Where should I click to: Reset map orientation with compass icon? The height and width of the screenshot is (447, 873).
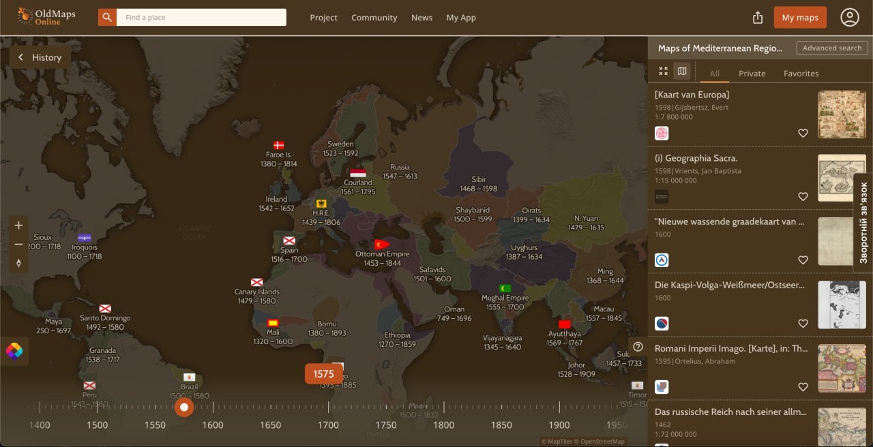(x=18, y=263)
